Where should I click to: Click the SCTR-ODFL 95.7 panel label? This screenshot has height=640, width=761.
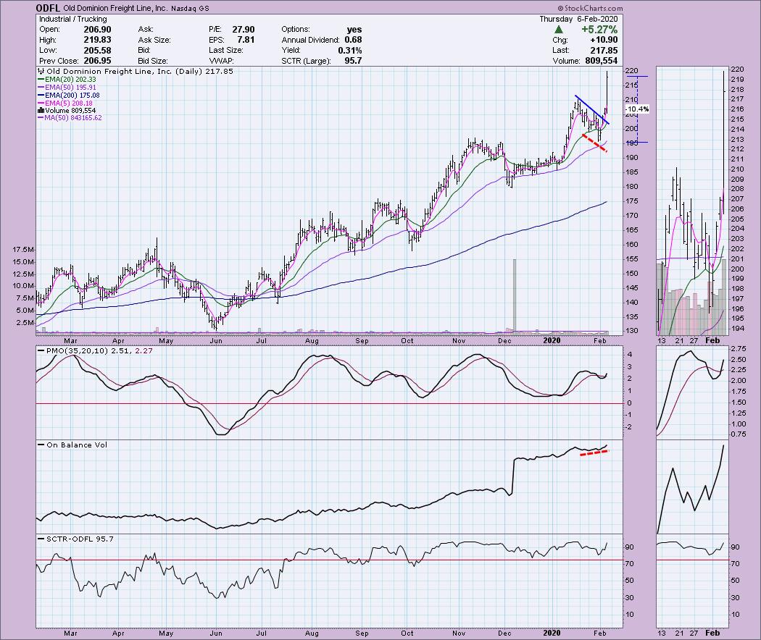click(x=80, y=539)
